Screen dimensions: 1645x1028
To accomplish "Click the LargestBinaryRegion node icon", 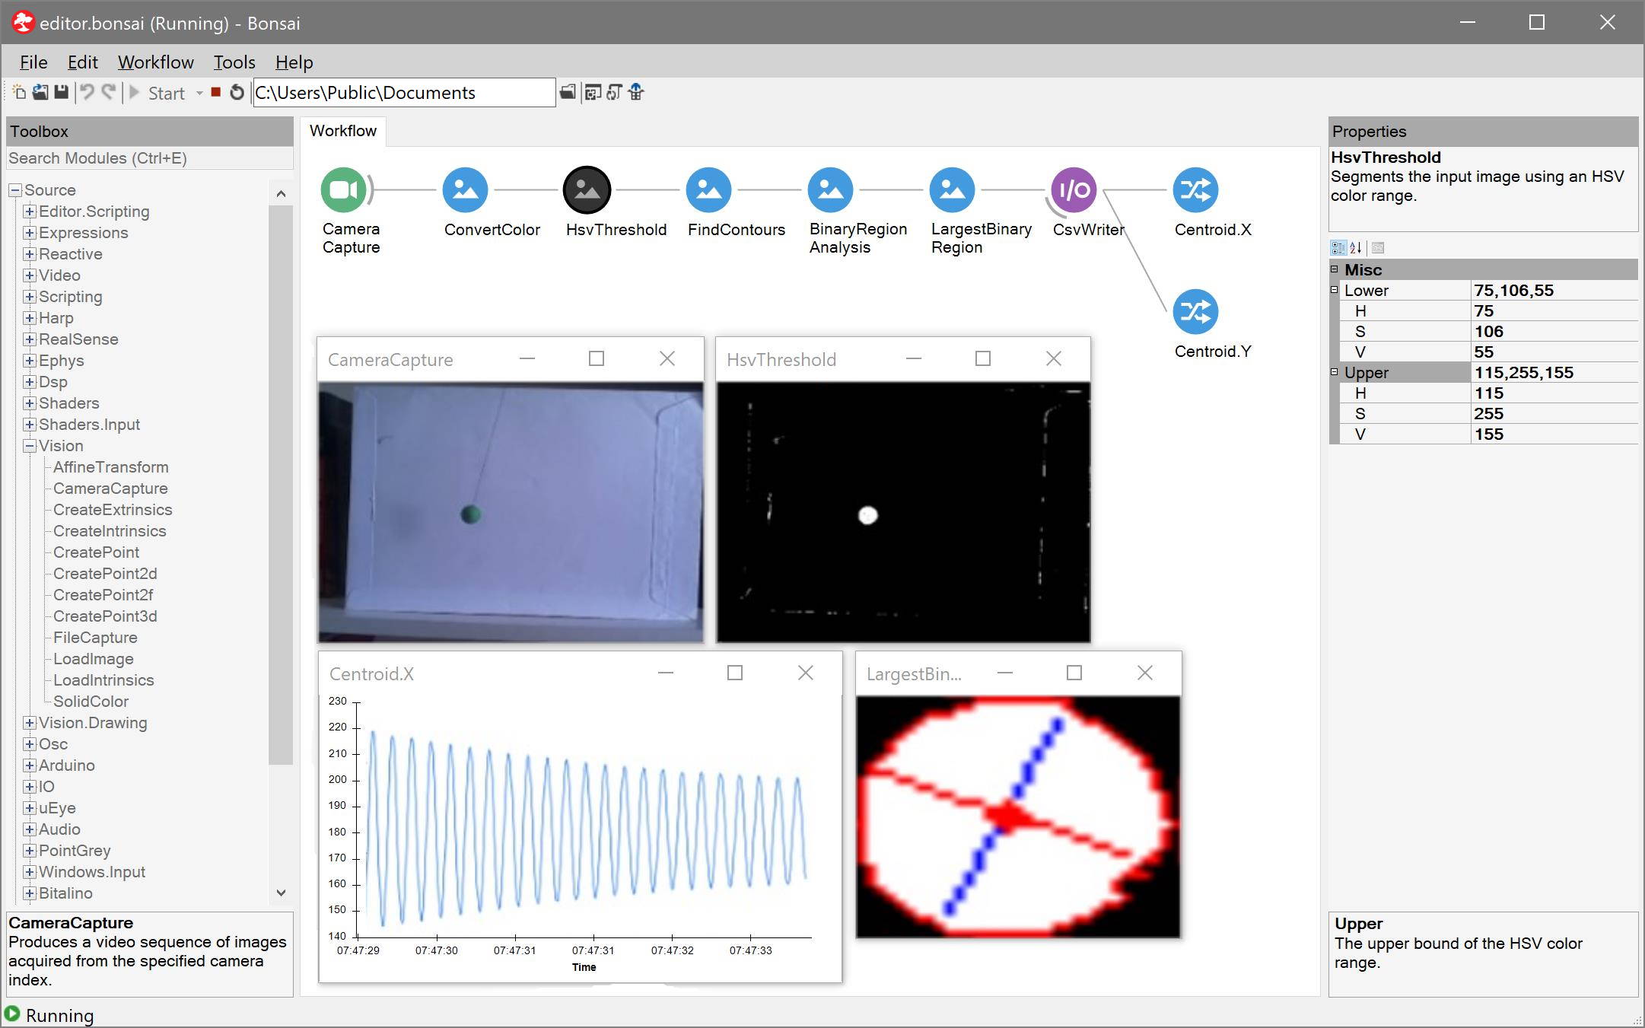I will click(x=952, y=190).
